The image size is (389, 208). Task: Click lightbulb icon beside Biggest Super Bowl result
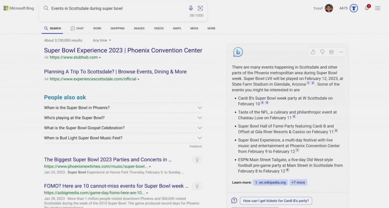[197, 160]
